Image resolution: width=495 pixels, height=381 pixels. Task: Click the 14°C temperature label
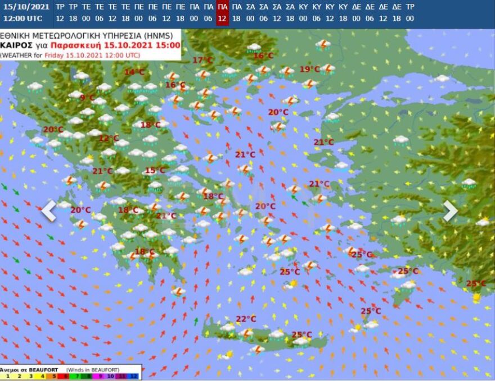pyautogui.click(x=134, y=72)
